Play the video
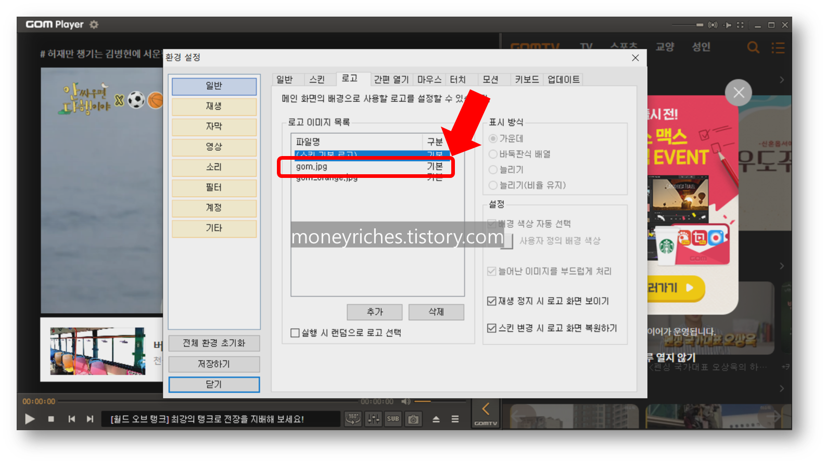Image resolution: width=826 pixels, height=464 pixels. (30, 419)
